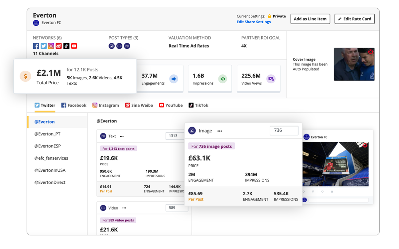
Task: Click the Sina Weibo network icon
Action: click(59, 46)
